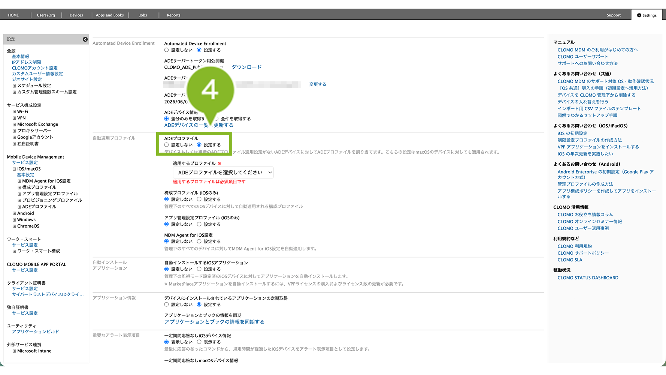Open サイバートラストデバイスID client link
The height and width of the screenshot is (375, 666).
(x=48, y=294)
